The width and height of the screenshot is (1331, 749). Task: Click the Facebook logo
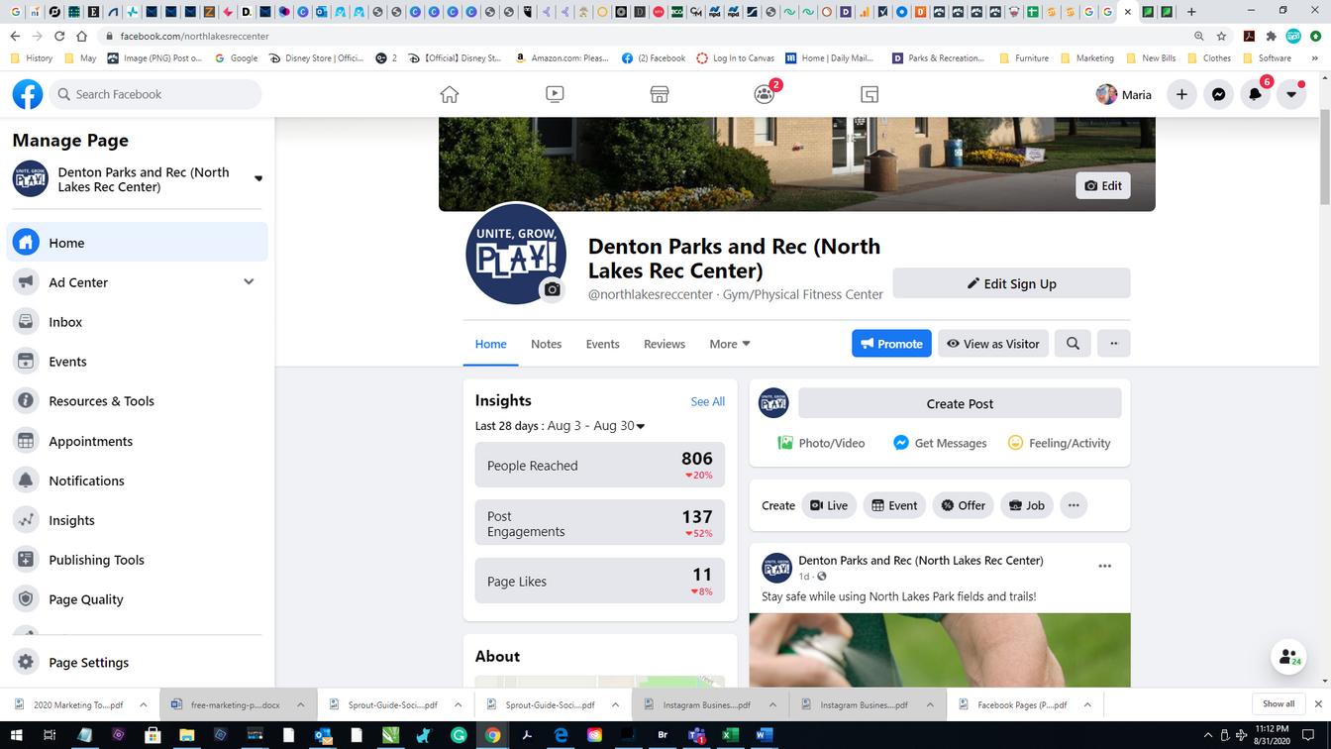pos(28,94)
